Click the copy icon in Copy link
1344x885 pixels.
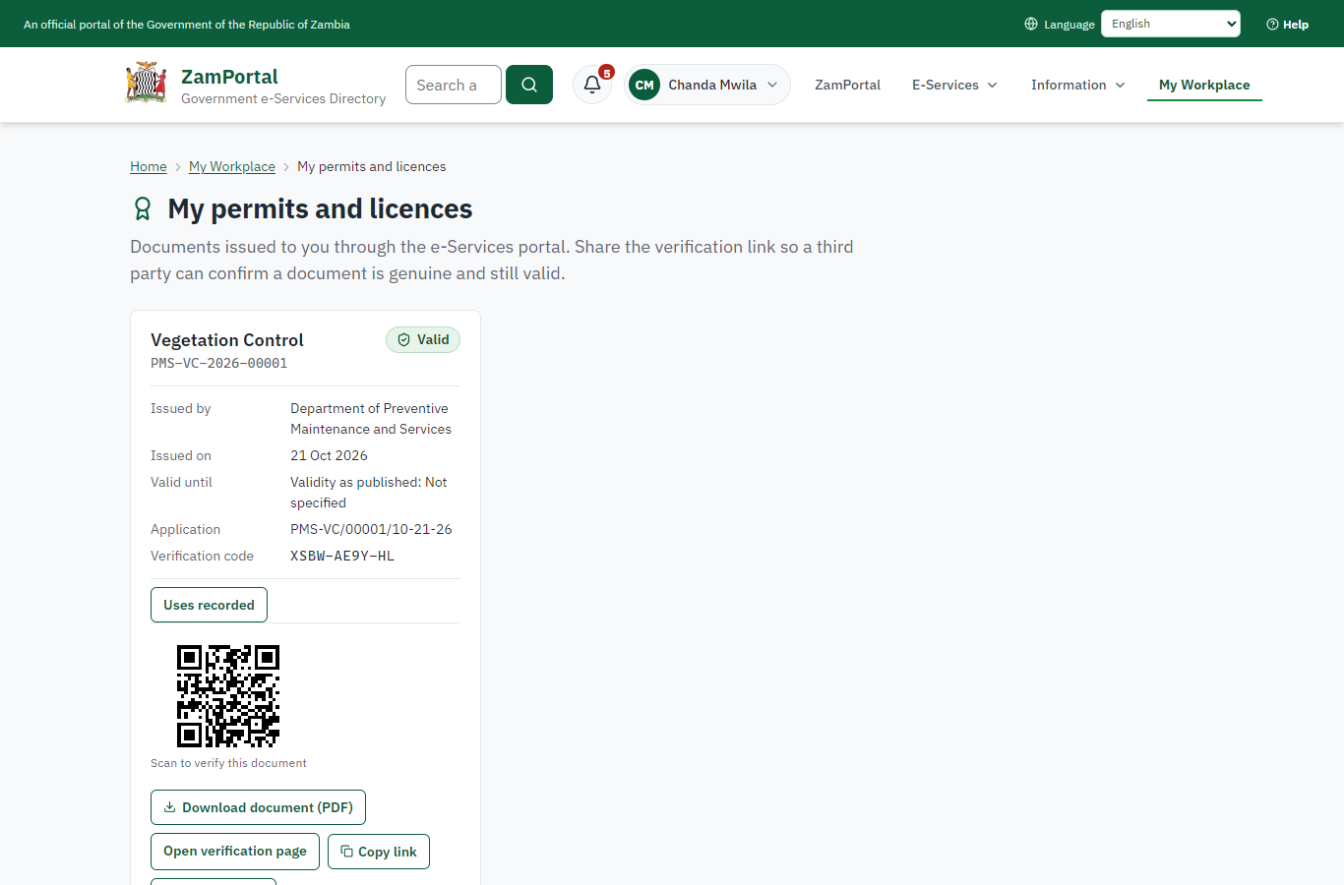pos(346,852)
